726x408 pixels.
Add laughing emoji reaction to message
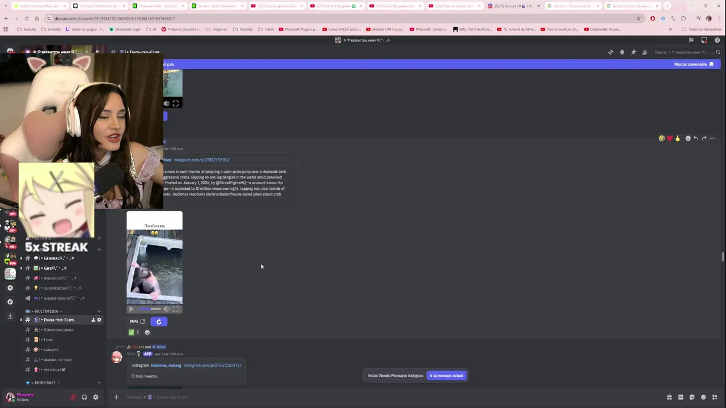point(661,138)
